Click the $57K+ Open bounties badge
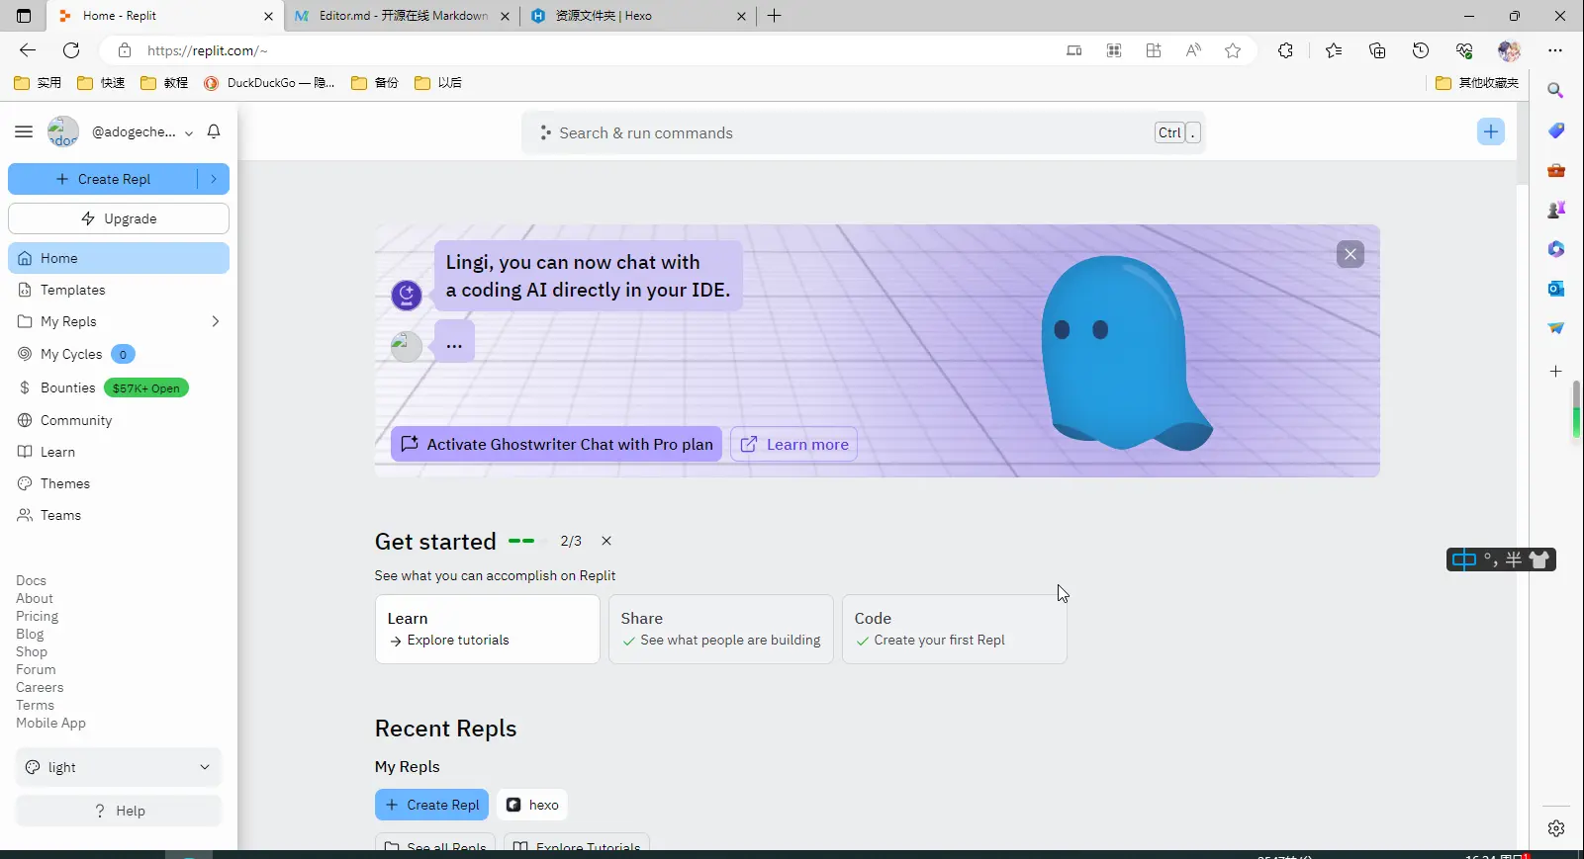The image size is (1584, 859). (x=146, y=388)
